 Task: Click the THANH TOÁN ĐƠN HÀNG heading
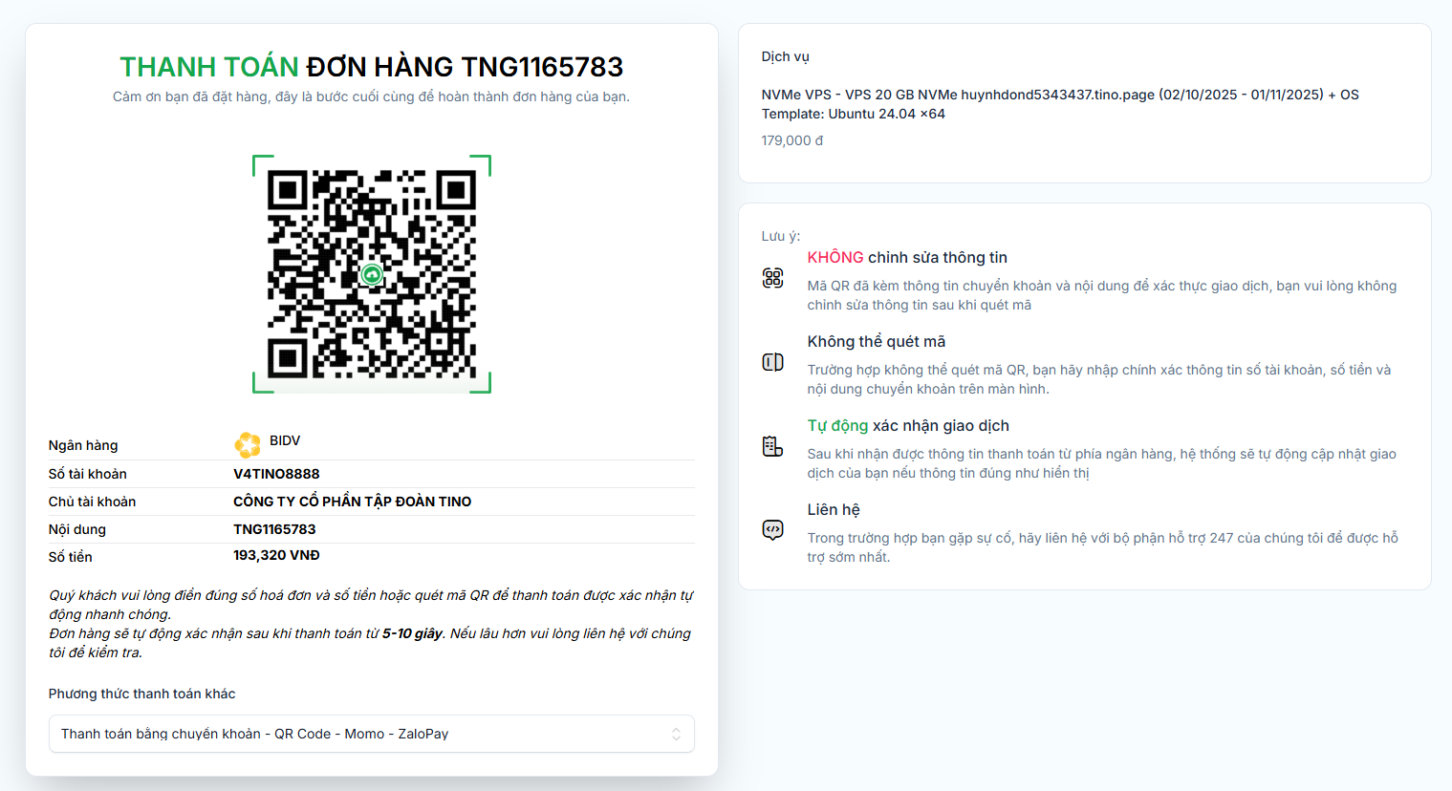tap(372, 67)
